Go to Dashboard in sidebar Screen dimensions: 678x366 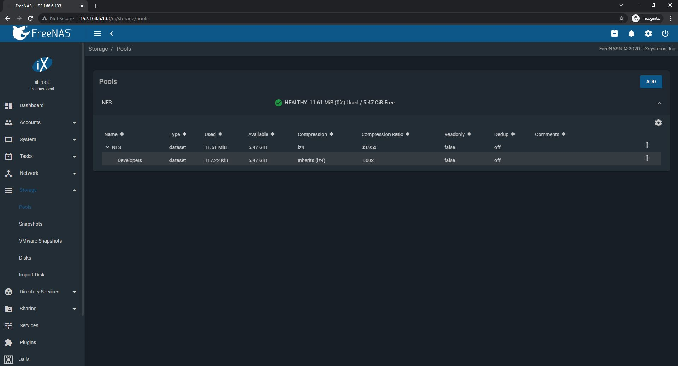tap(32, 105)
